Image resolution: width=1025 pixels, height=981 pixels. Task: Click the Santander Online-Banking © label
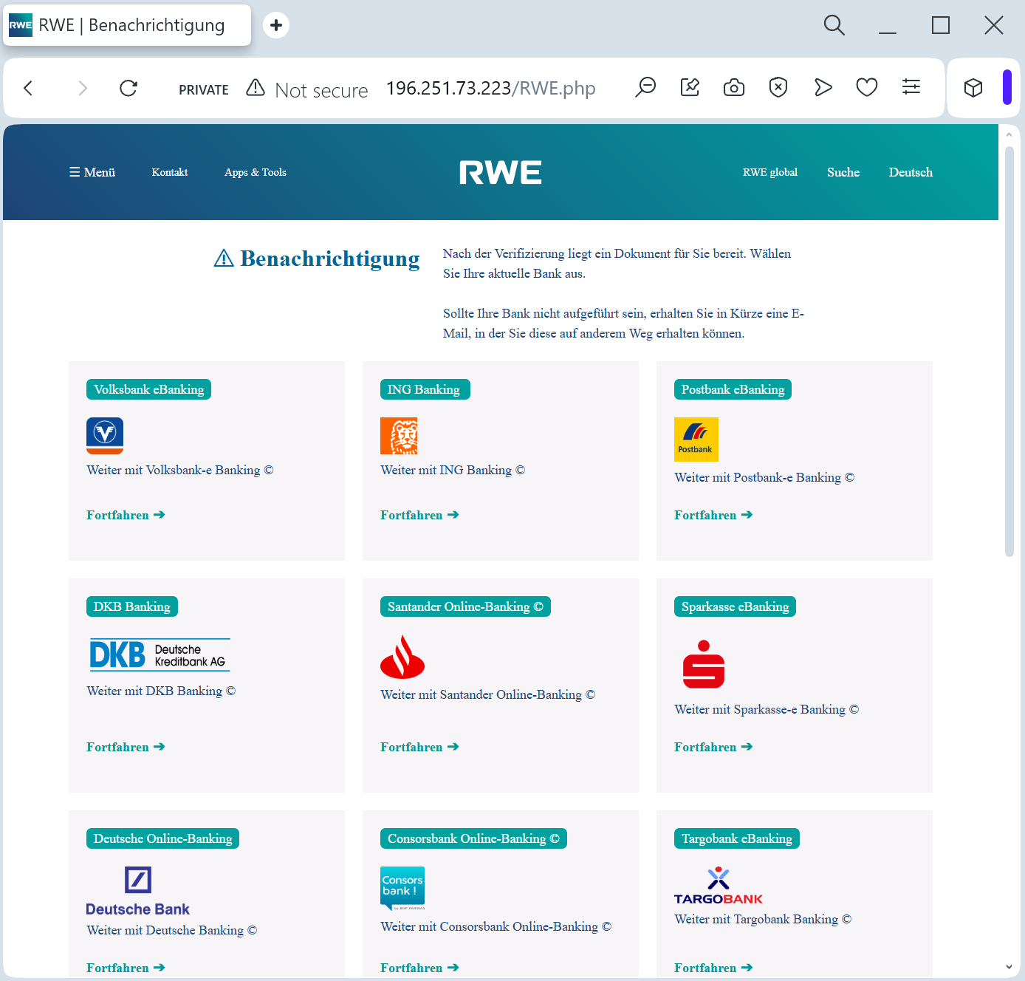(465, 606)
